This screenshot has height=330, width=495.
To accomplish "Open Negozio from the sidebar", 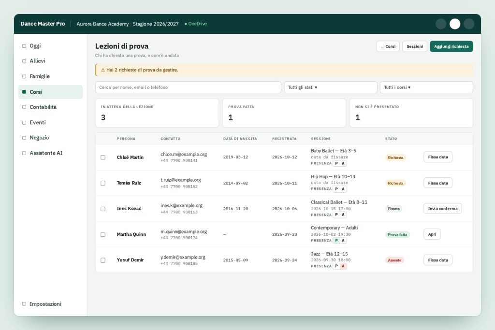I will point(50,138).
